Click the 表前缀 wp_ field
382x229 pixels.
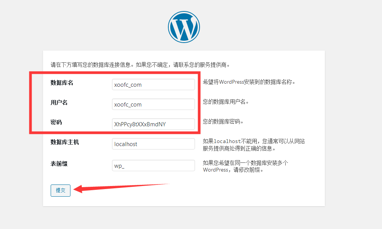pos(153,165)
